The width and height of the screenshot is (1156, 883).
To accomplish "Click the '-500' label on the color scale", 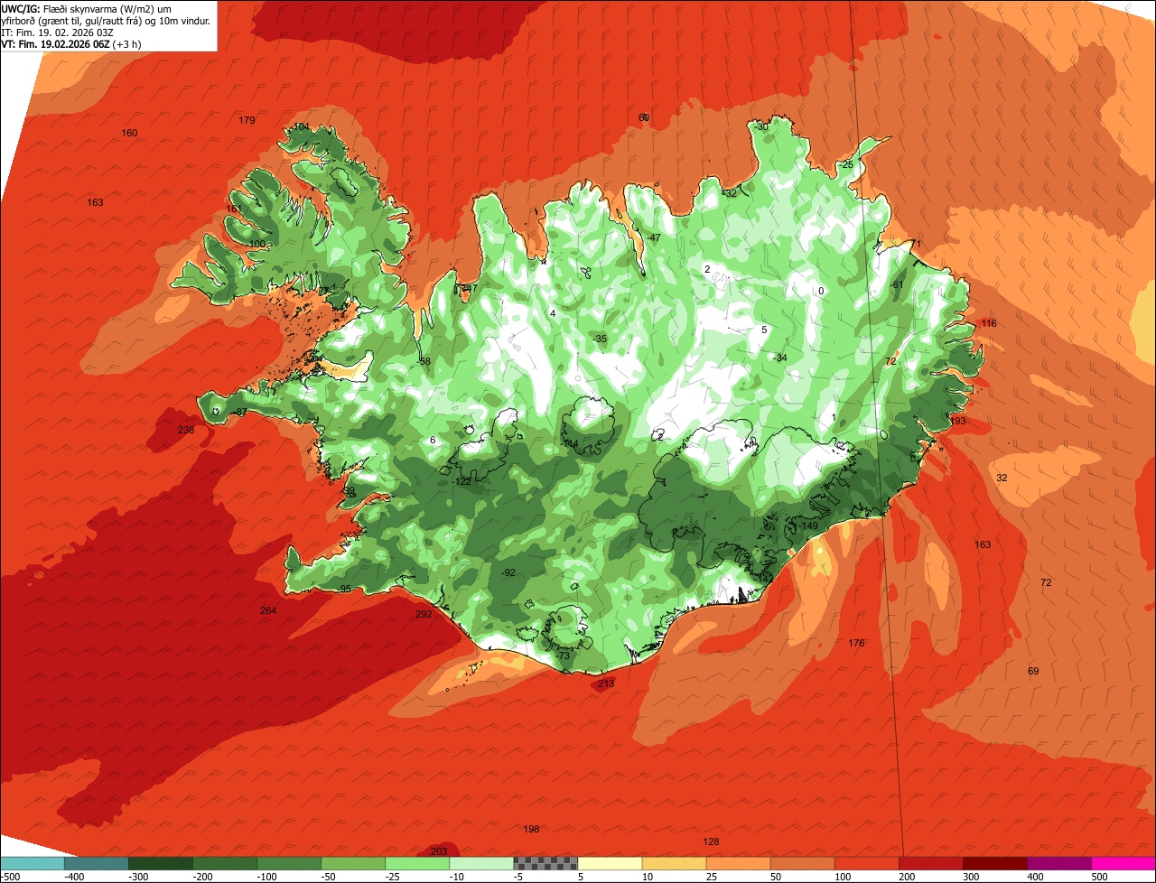I will coord(10,877).
